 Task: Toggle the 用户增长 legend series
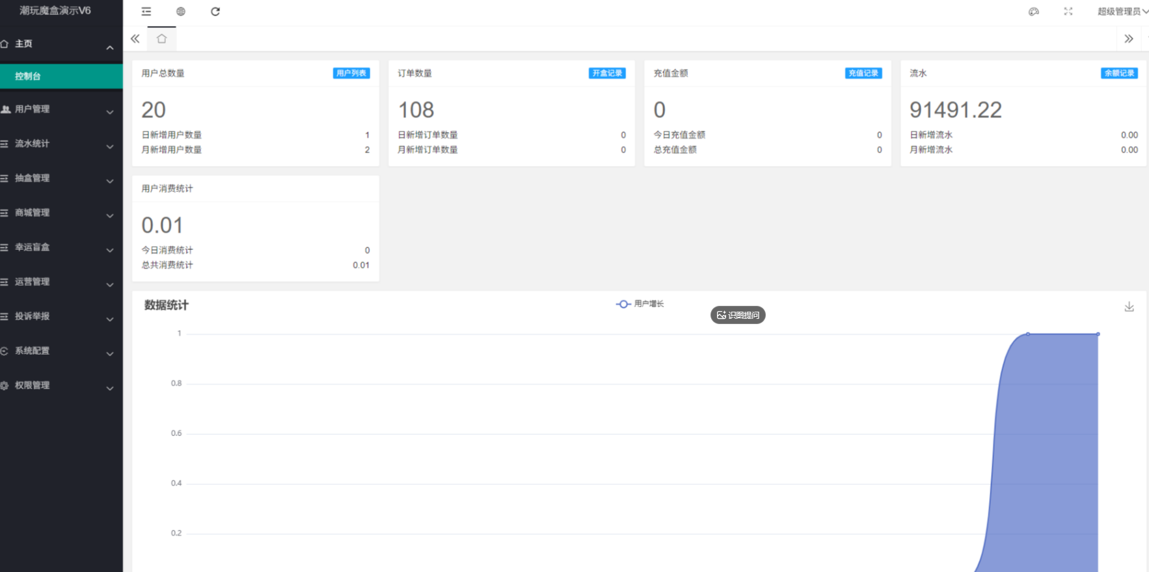pyautogui.click(x=640, y=304)
